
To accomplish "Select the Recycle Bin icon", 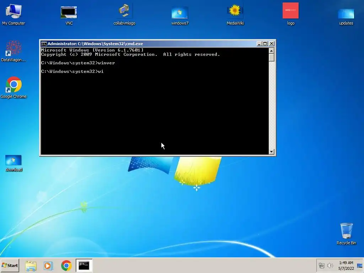I will (x=346, y=234).
